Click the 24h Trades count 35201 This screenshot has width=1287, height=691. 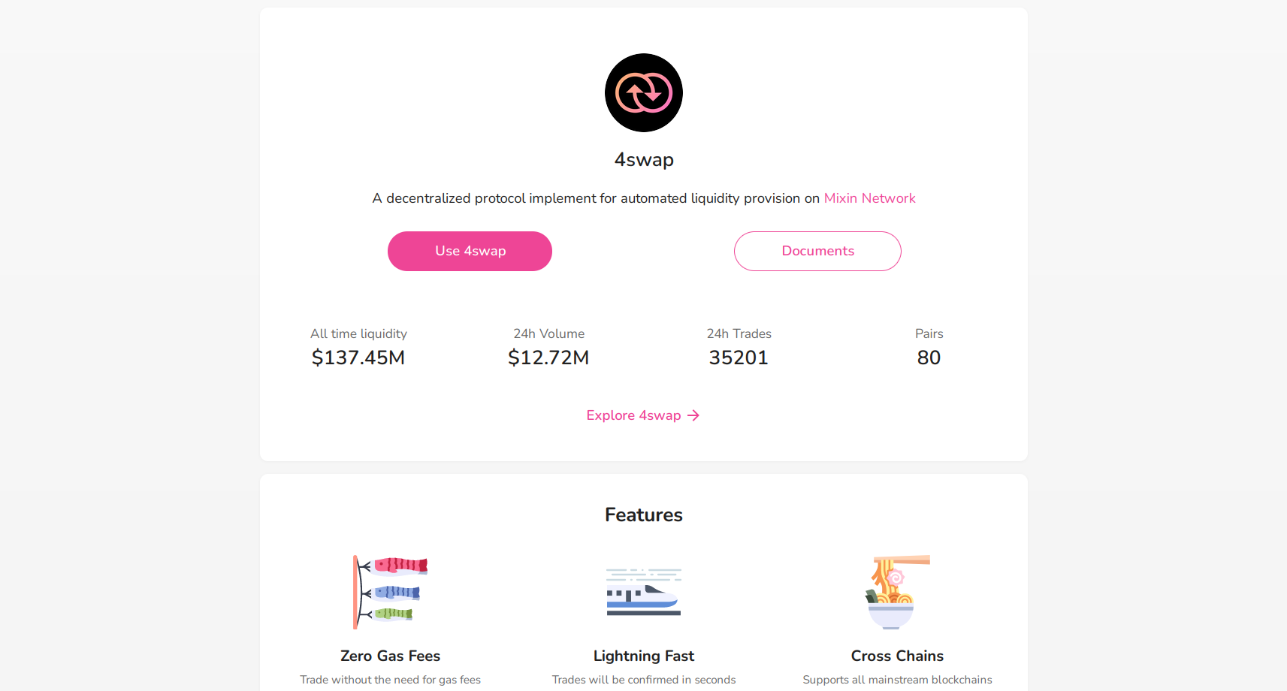739,358
